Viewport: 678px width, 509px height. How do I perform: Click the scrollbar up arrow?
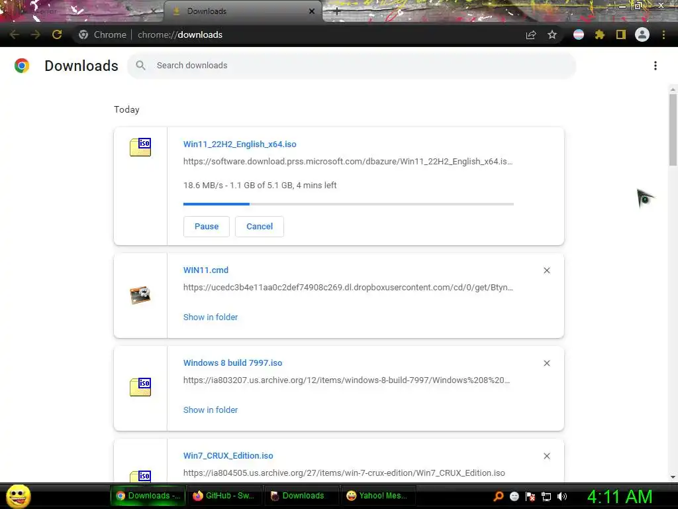click(x=673, y=89)
